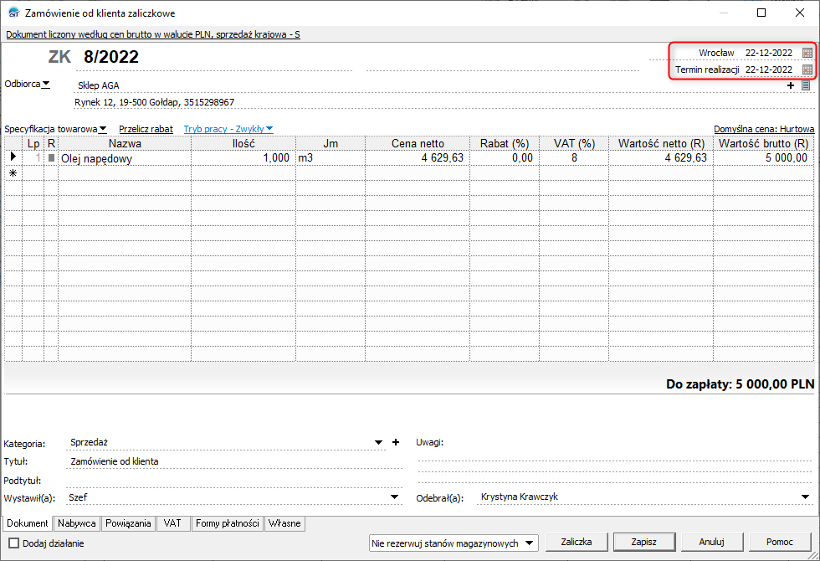Click the R marker square in row 1
The width and height of the screenshot is (820, 561).
click(51, 157)
